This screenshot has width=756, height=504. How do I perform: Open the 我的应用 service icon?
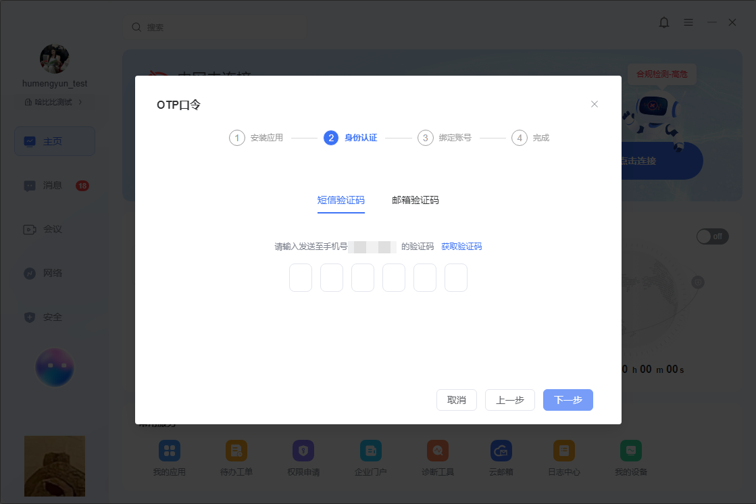tap(169, 451)
